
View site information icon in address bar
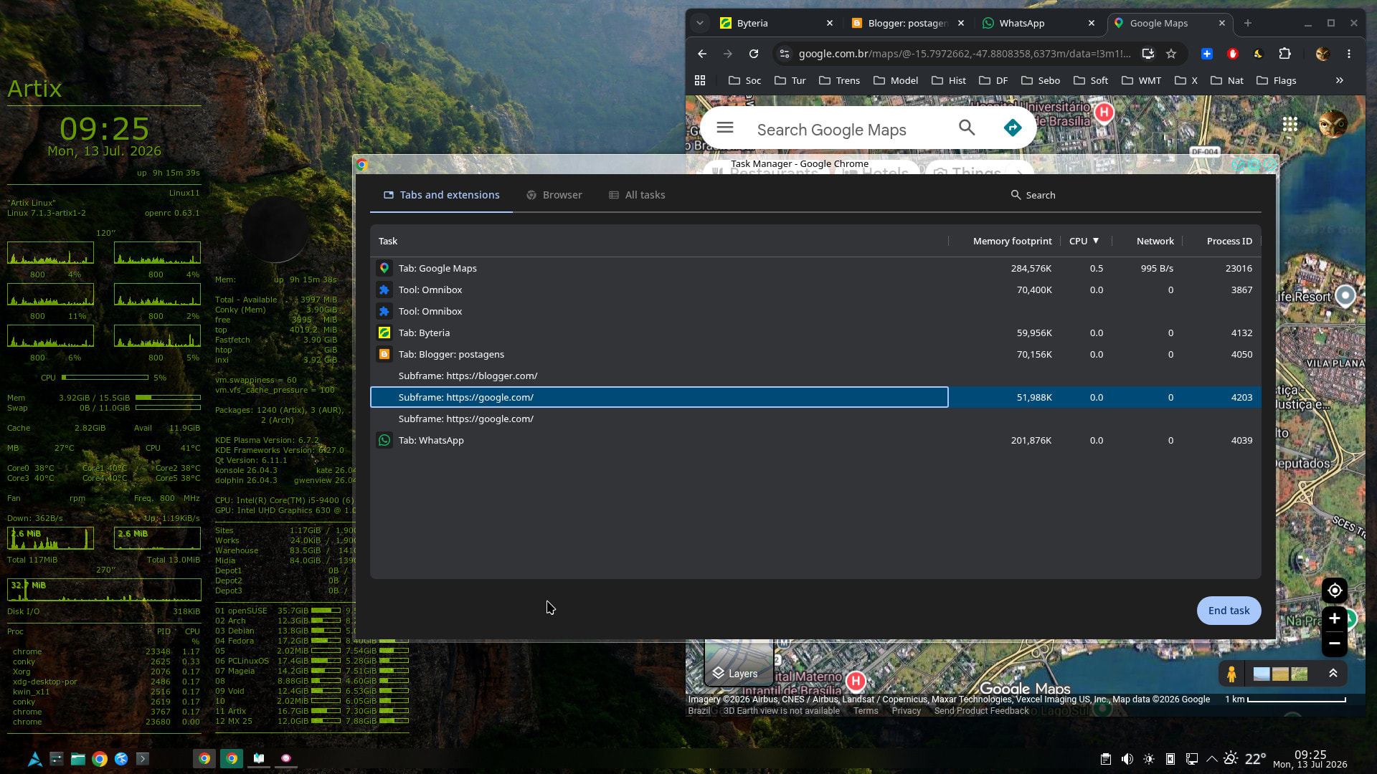785,54
